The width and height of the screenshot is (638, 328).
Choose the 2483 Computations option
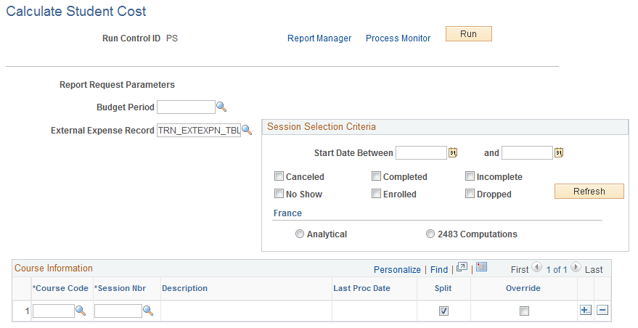point(430,234)
